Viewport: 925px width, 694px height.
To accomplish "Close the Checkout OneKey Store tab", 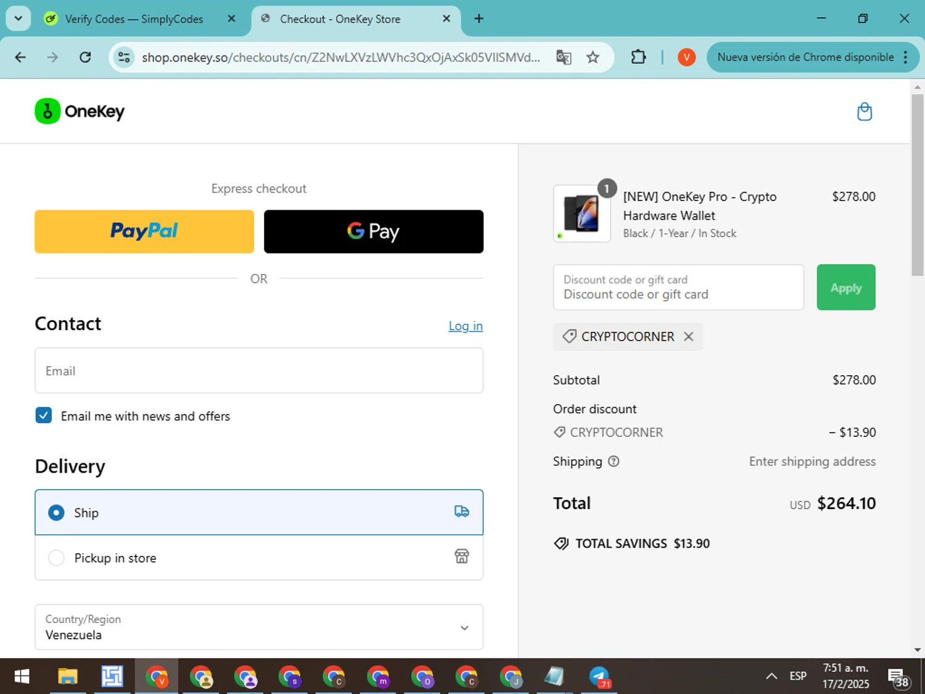I will point(446,19).
